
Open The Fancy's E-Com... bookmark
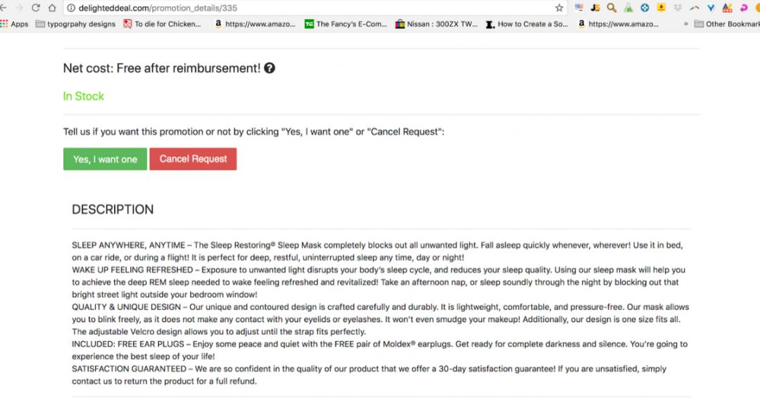(x=346, y=24)
